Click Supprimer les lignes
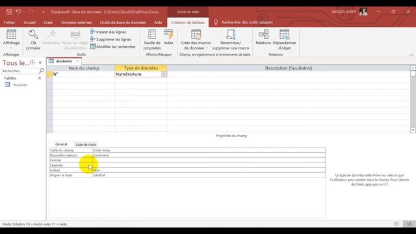Image resolution: width=416 pixels, height=234 pixels. point(111,39)
